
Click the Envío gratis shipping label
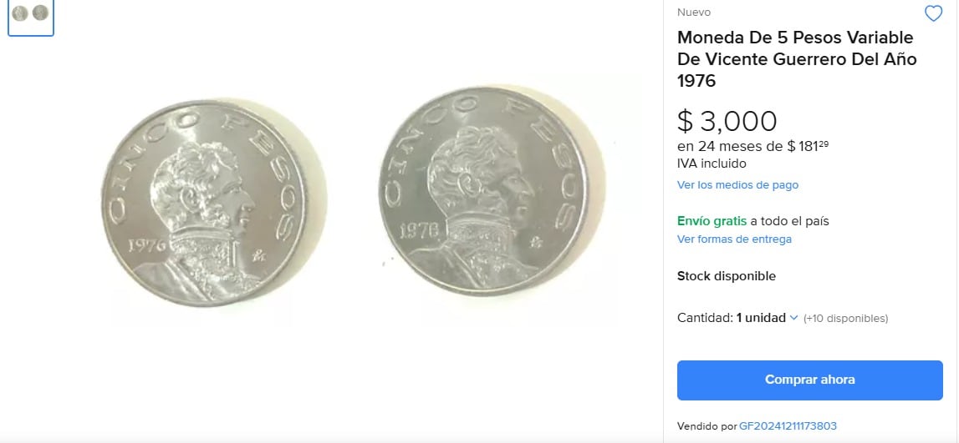tap(712, 221)
